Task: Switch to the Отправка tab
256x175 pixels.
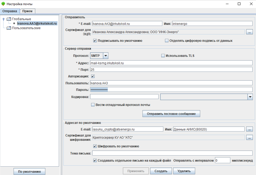Action: tap(10, 11)
